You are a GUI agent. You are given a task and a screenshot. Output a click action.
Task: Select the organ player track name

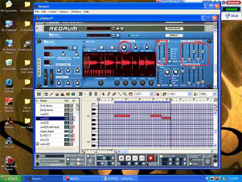(x=47, y=131)
